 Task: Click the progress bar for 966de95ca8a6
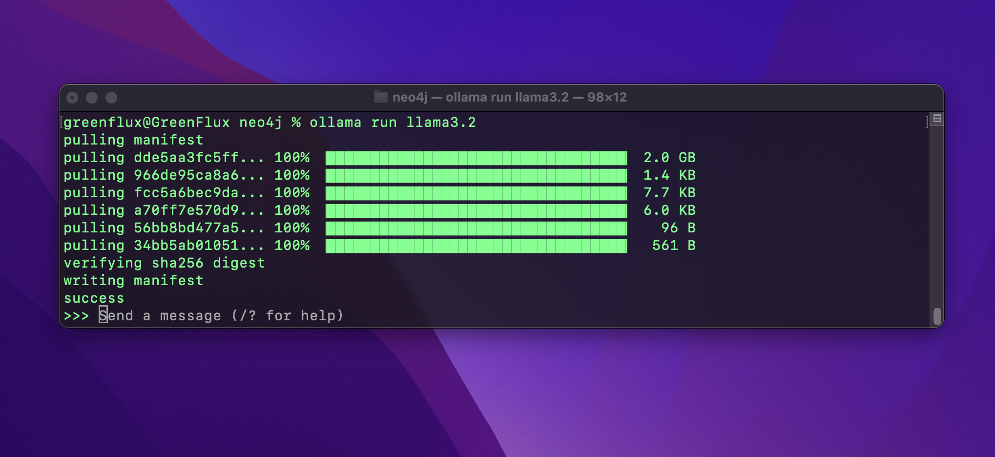[476, 175]
